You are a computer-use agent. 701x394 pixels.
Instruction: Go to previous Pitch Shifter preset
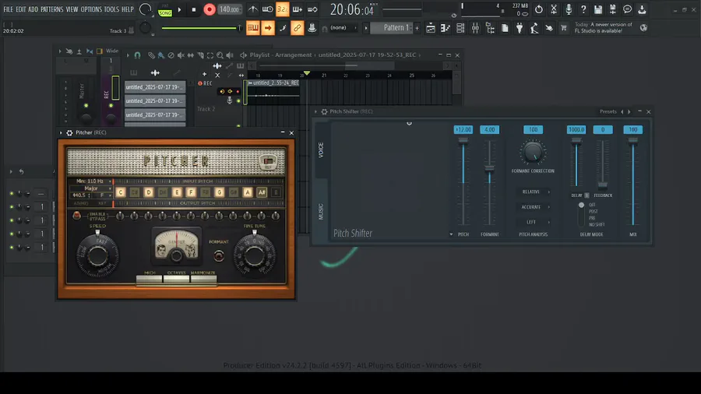622,111
